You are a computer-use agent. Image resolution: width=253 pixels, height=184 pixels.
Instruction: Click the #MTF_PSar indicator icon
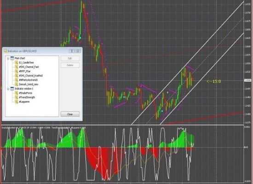(16, 71)
